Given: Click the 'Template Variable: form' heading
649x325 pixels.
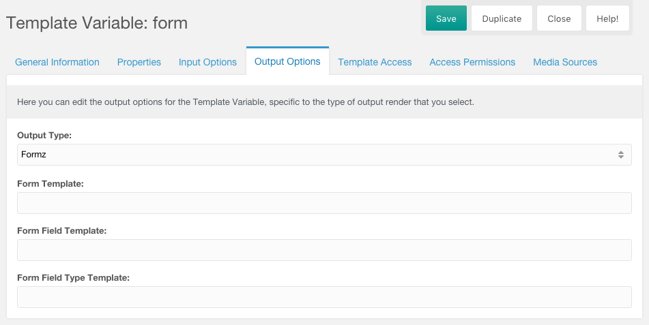Looking at the screenshot, I should tap(97, 22).
